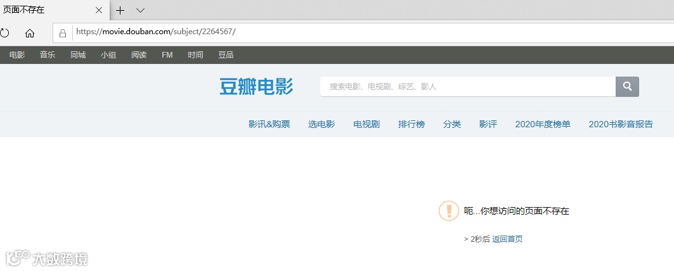Open 音乐 in top navigation
Screen dimensions: 674x271
(48, 55)
